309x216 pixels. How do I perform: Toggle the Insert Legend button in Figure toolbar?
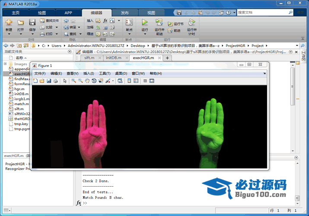[x=136, y=81]
